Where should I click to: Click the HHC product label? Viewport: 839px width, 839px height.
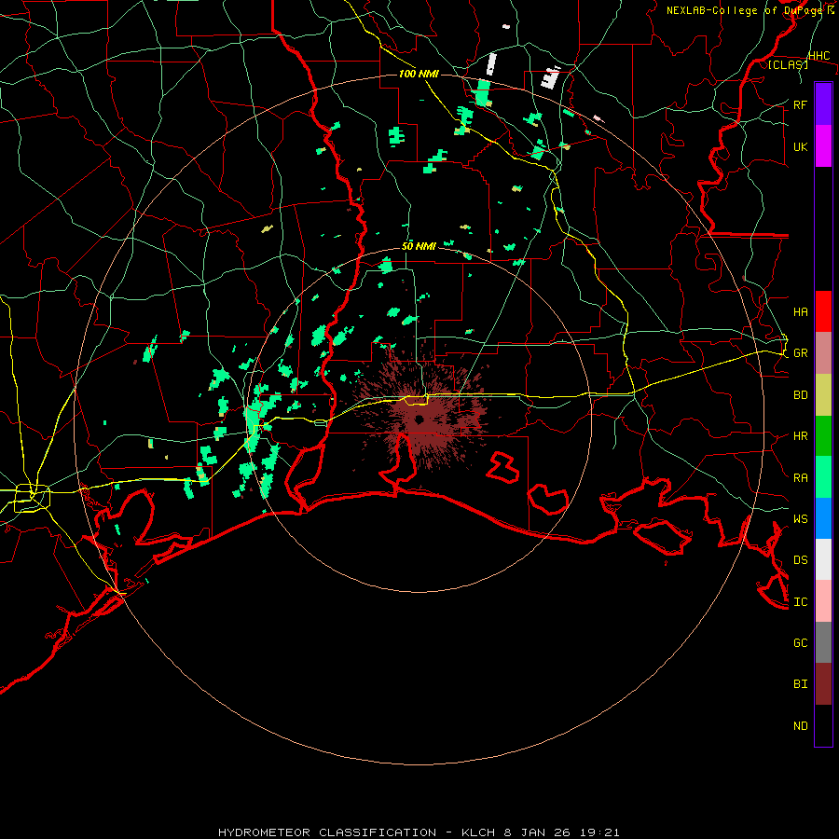818,56
